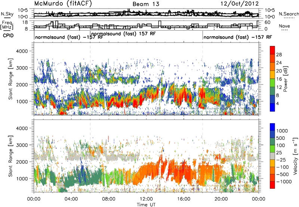The height and width of the screenshot is (207, 299).
Task: Click the '04:00' time tick label
Action: click(71, 199)
